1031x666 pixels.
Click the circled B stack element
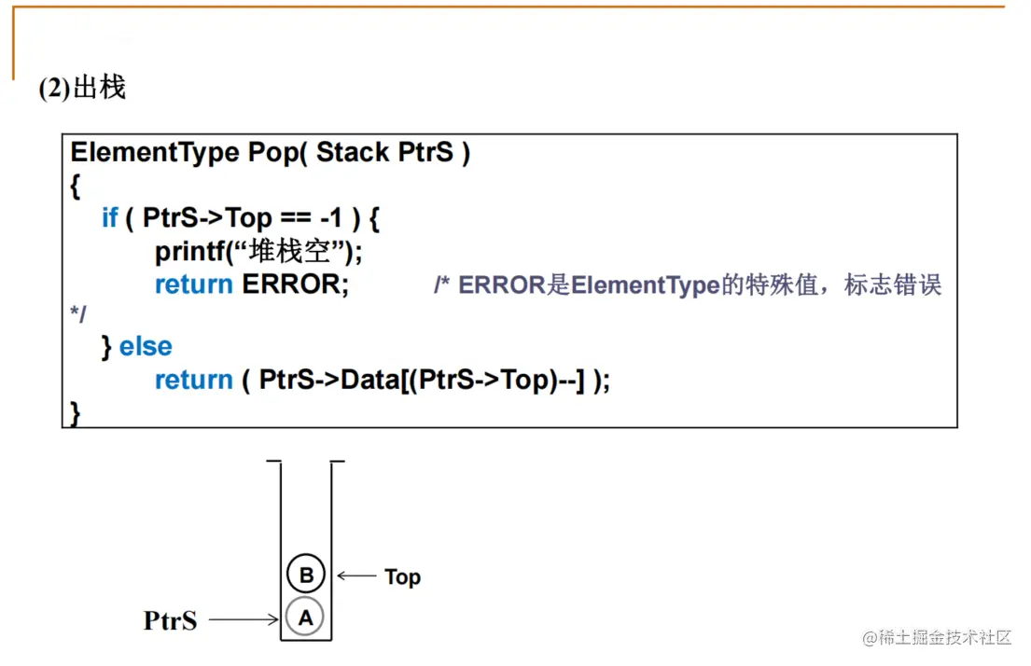click(x=306, y=576)
